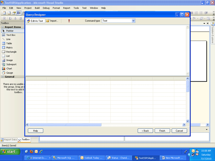This screenshot has width=215, height=161.
Task: Open Internet Explorer taskbar group
Action: tap(38, 158)
